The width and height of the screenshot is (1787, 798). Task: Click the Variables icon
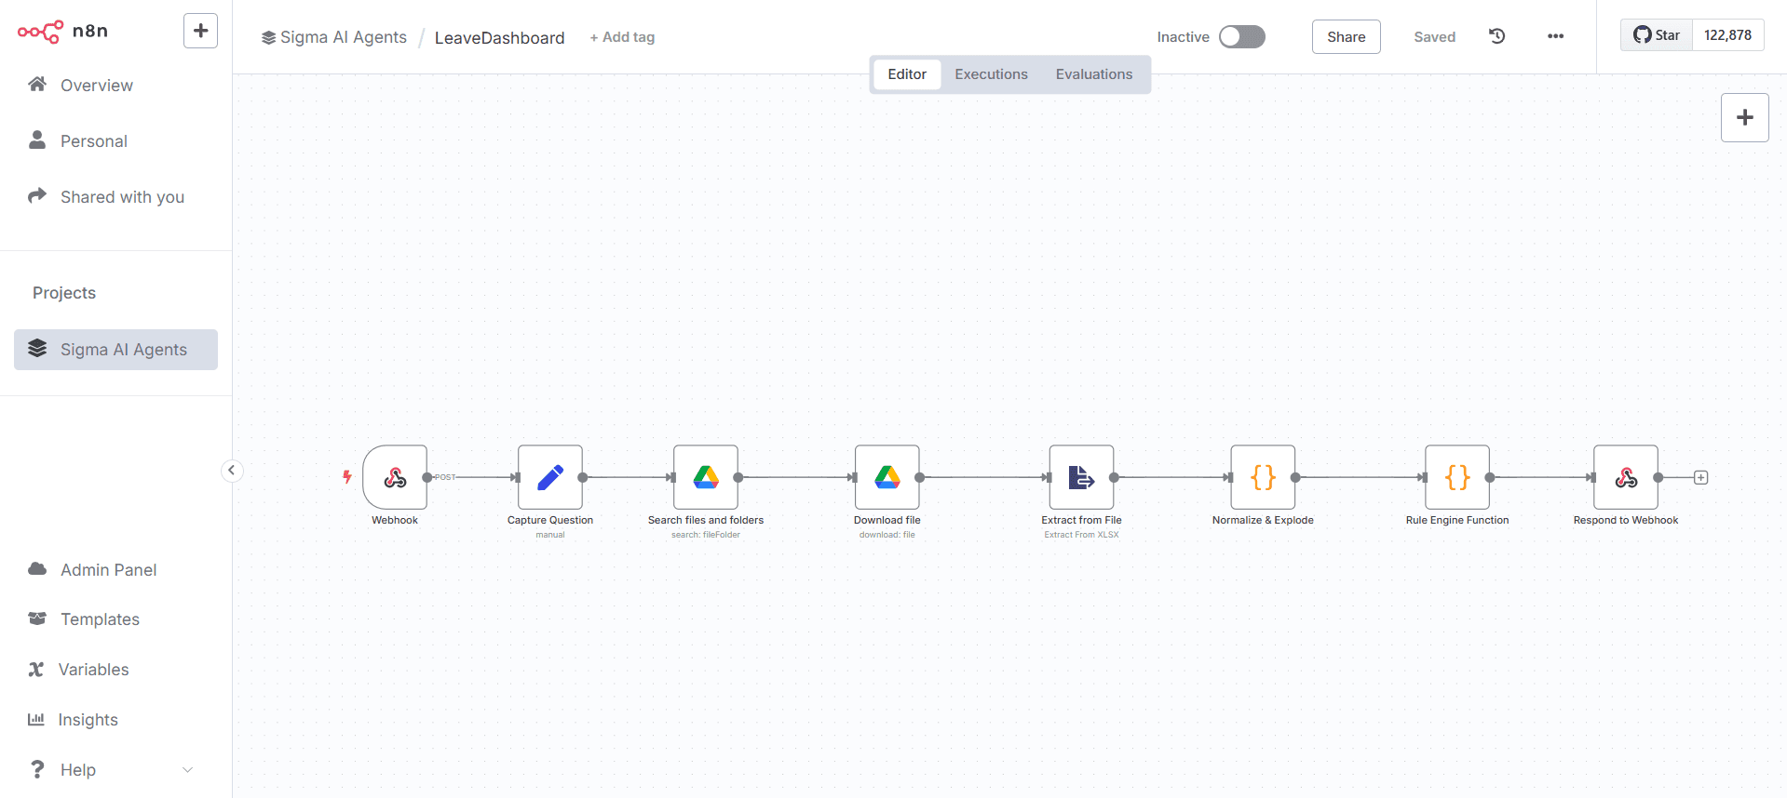pyautogui.click(x=36, y=669)
